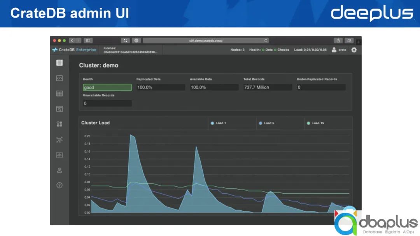Open the Tables view icon
This screenshot has height=236, width=420.
59,94
